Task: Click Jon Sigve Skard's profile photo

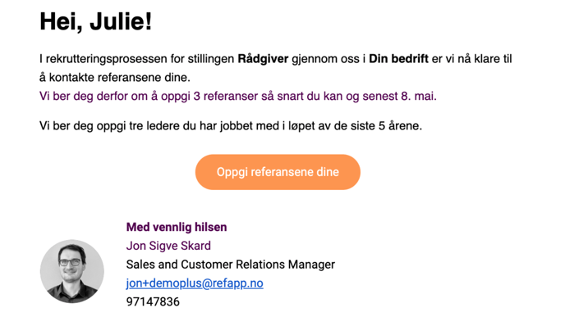Action: pos(72,271)
